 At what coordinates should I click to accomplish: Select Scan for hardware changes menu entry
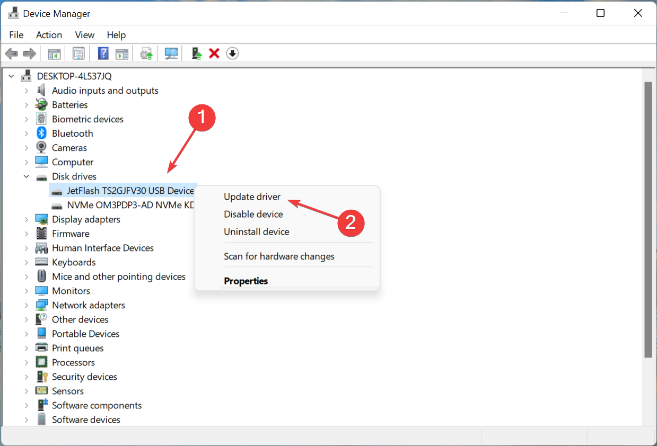279,256
